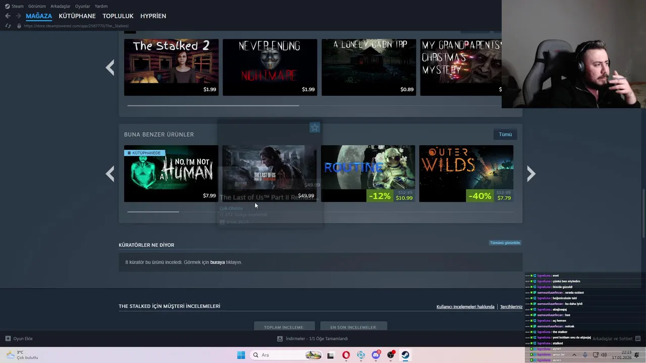Open the Tercihleriniz link
Viewport: 646px width, 363px height.
[x=511, y=307]
